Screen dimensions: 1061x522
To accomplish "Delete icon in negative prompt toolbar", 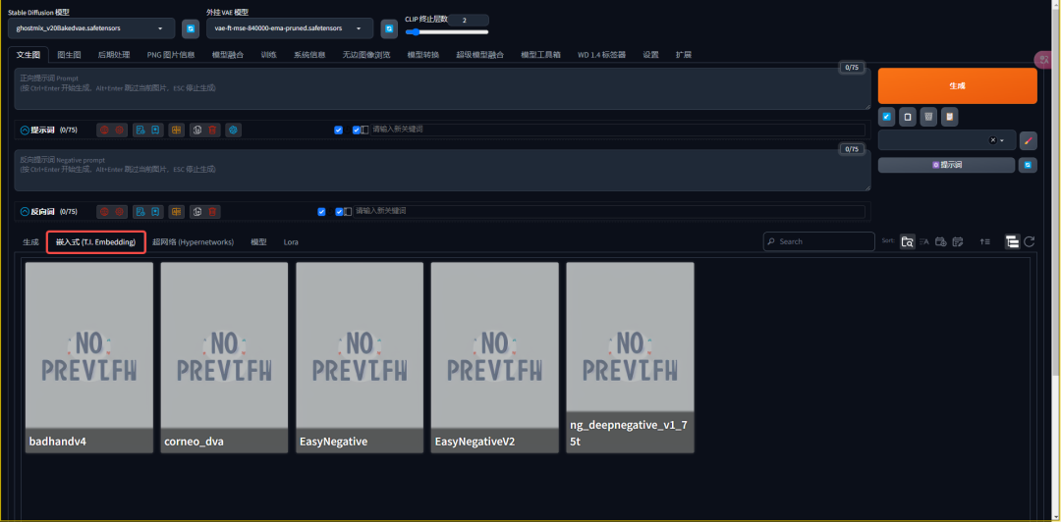I will (212, 211).
